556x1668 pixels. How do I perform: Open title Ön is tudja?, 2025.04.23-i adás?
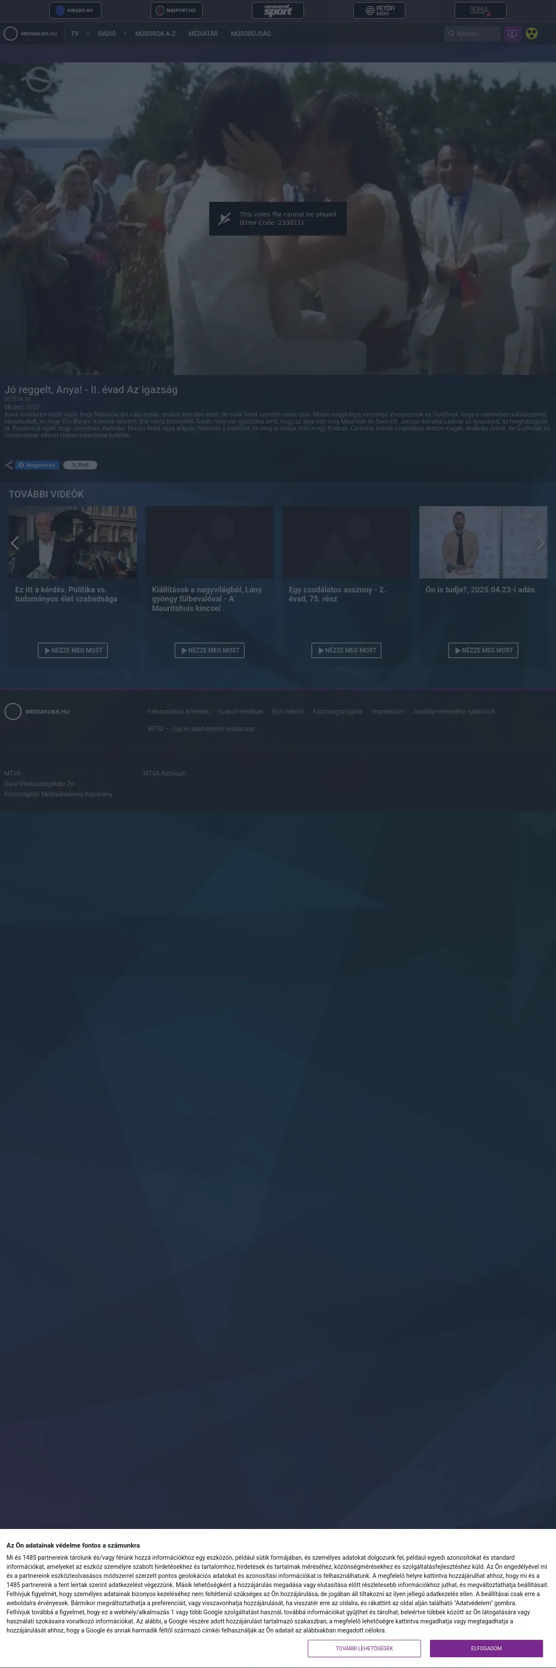pos(480,590)
